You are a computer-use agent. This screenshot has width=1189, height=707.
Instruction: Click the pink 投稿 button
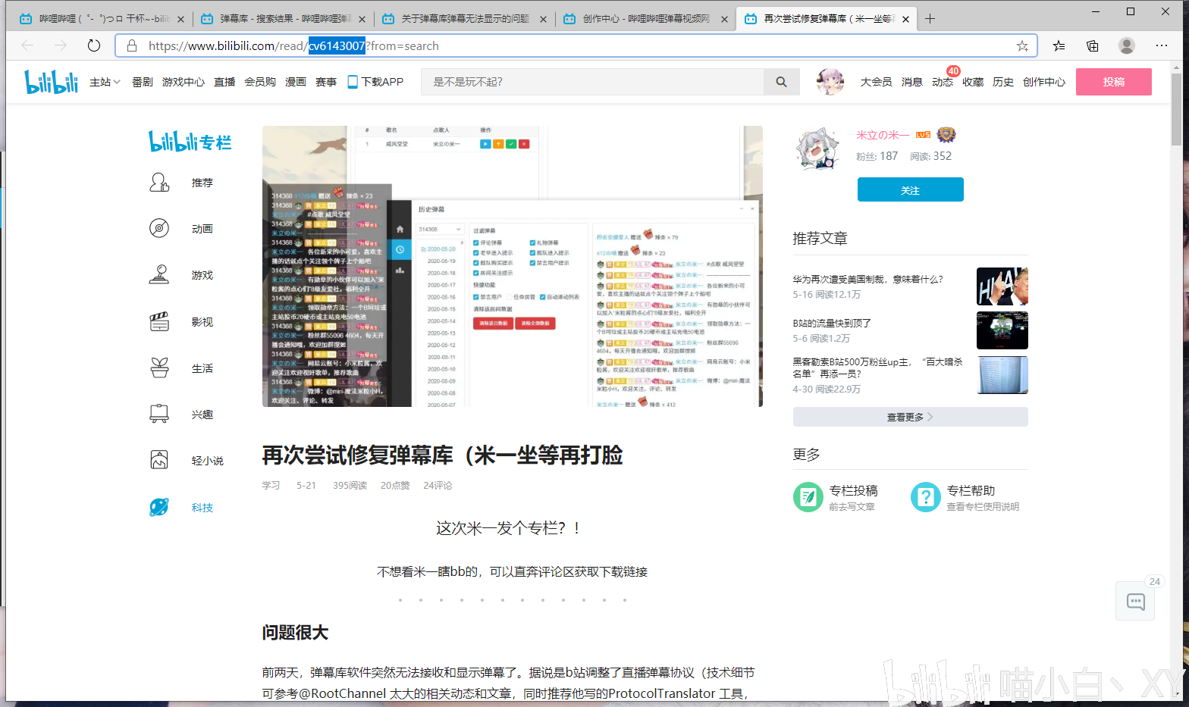point(1114,82)
